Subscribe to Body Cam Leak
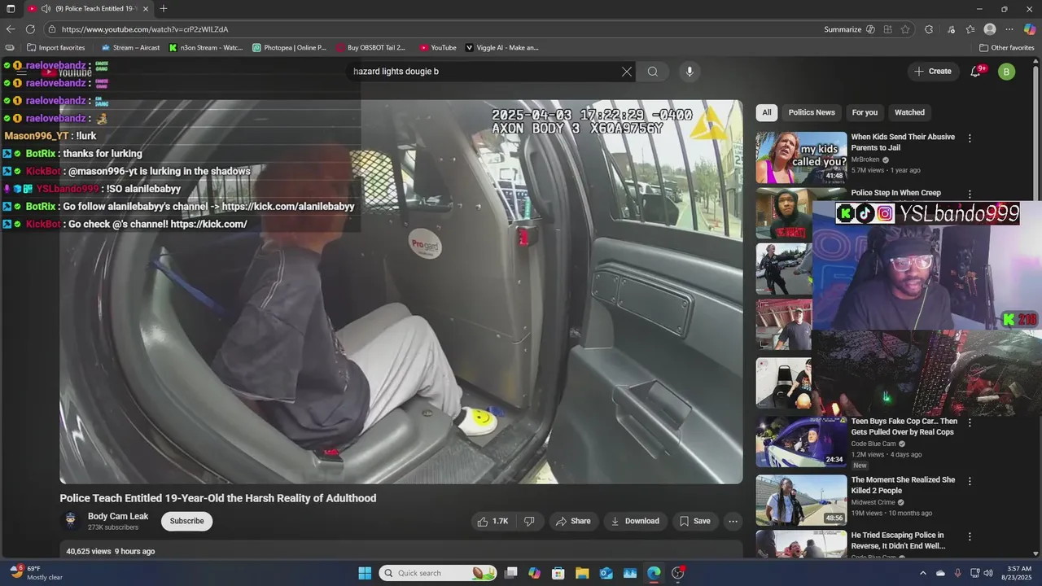Image resolution: width=1042 pixels, height=586 pixels. tap(186, 521)
